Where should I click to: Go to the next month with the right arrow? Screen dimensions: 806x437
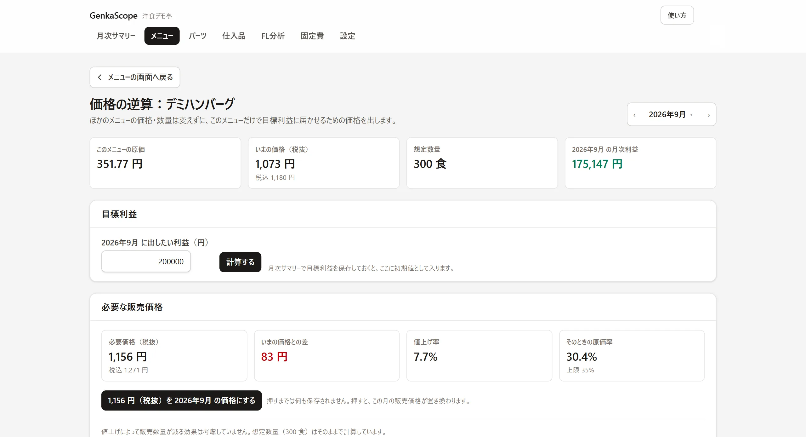point(709,115)
